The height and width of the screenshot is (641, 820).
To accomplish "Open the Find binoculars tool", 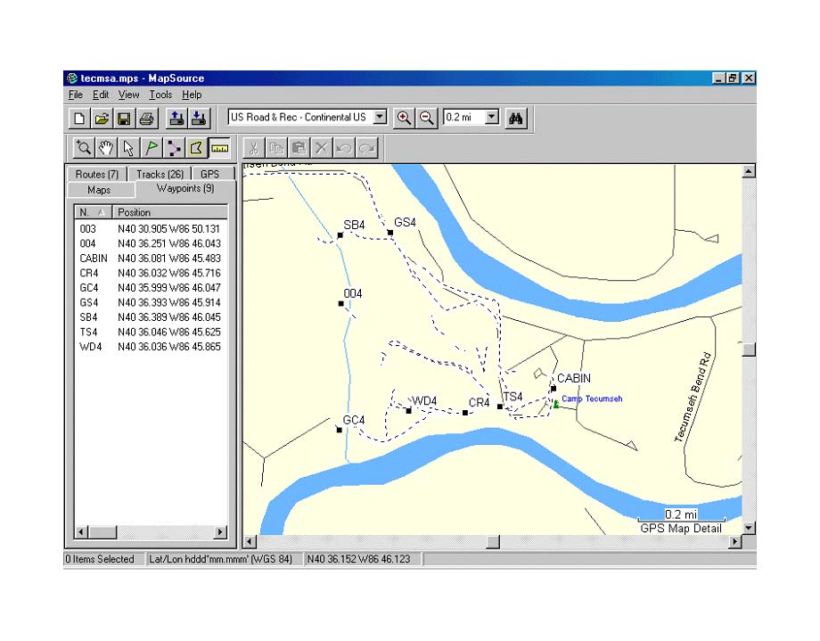I will (x=515, y=118).
